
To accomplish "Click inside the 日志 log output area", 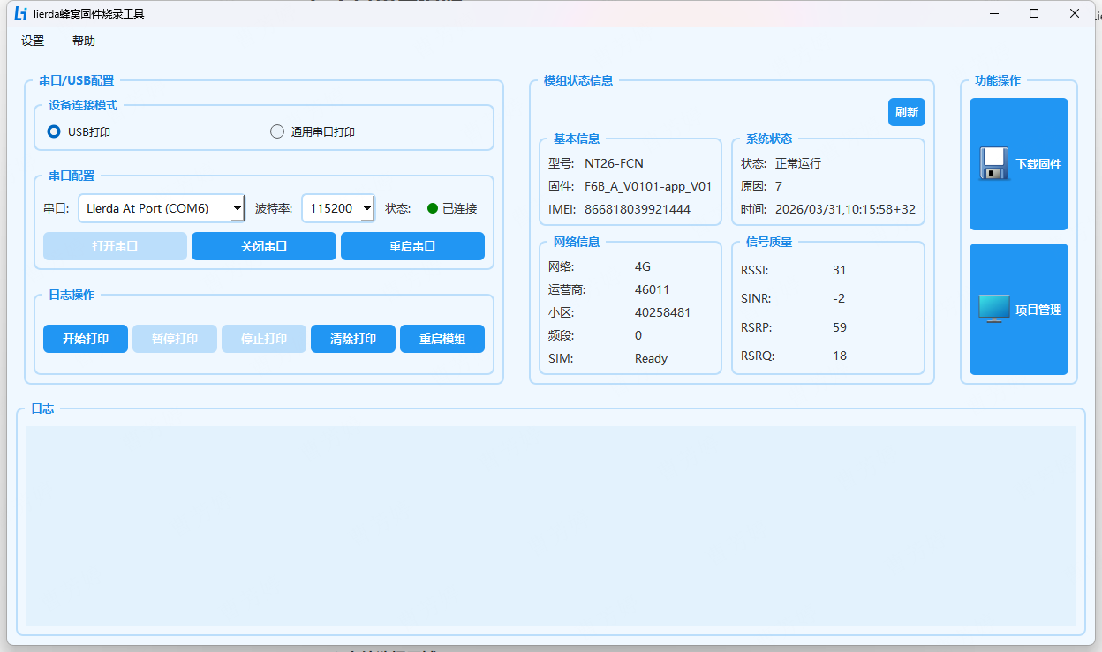I will coord(550,527).
